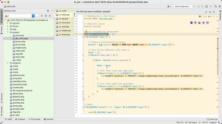The image size is (222, 124).
Task: Open page in Firefox browser icon
Action: point(199,23)
